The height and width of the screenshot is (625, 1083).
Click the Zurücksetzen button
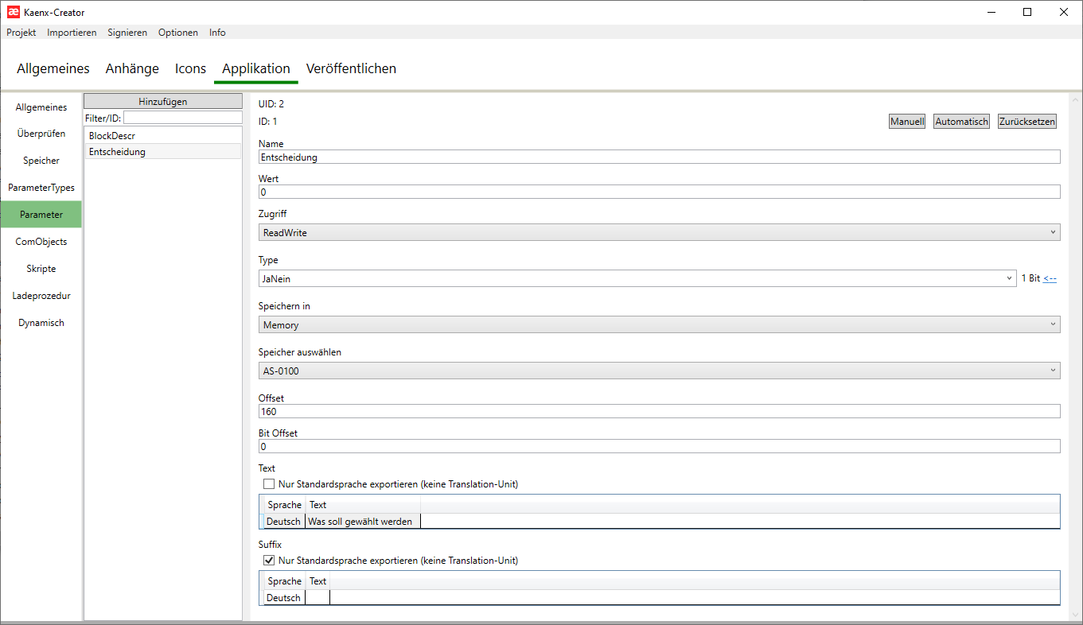(x=1027, y=122)
